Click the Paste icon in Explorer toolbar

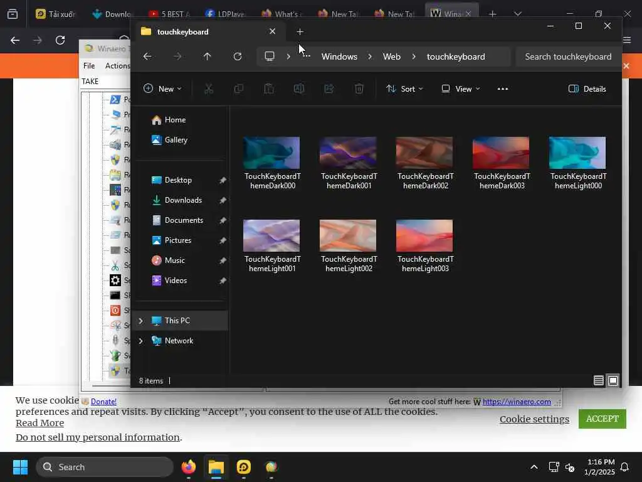click(269, 88)
